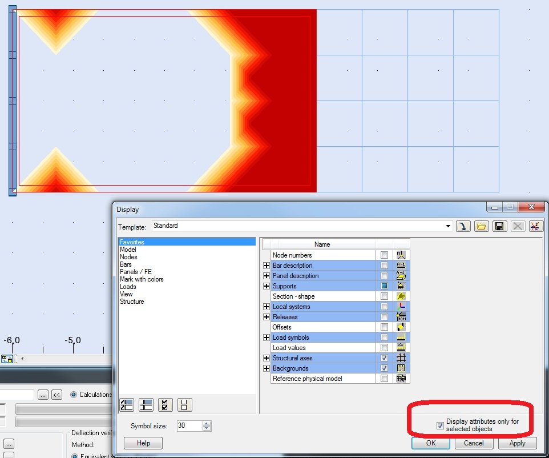Viewport: 549px width, 458px height.
Task: Click the Symbol size input field
Action: click(x=189, y=426)
